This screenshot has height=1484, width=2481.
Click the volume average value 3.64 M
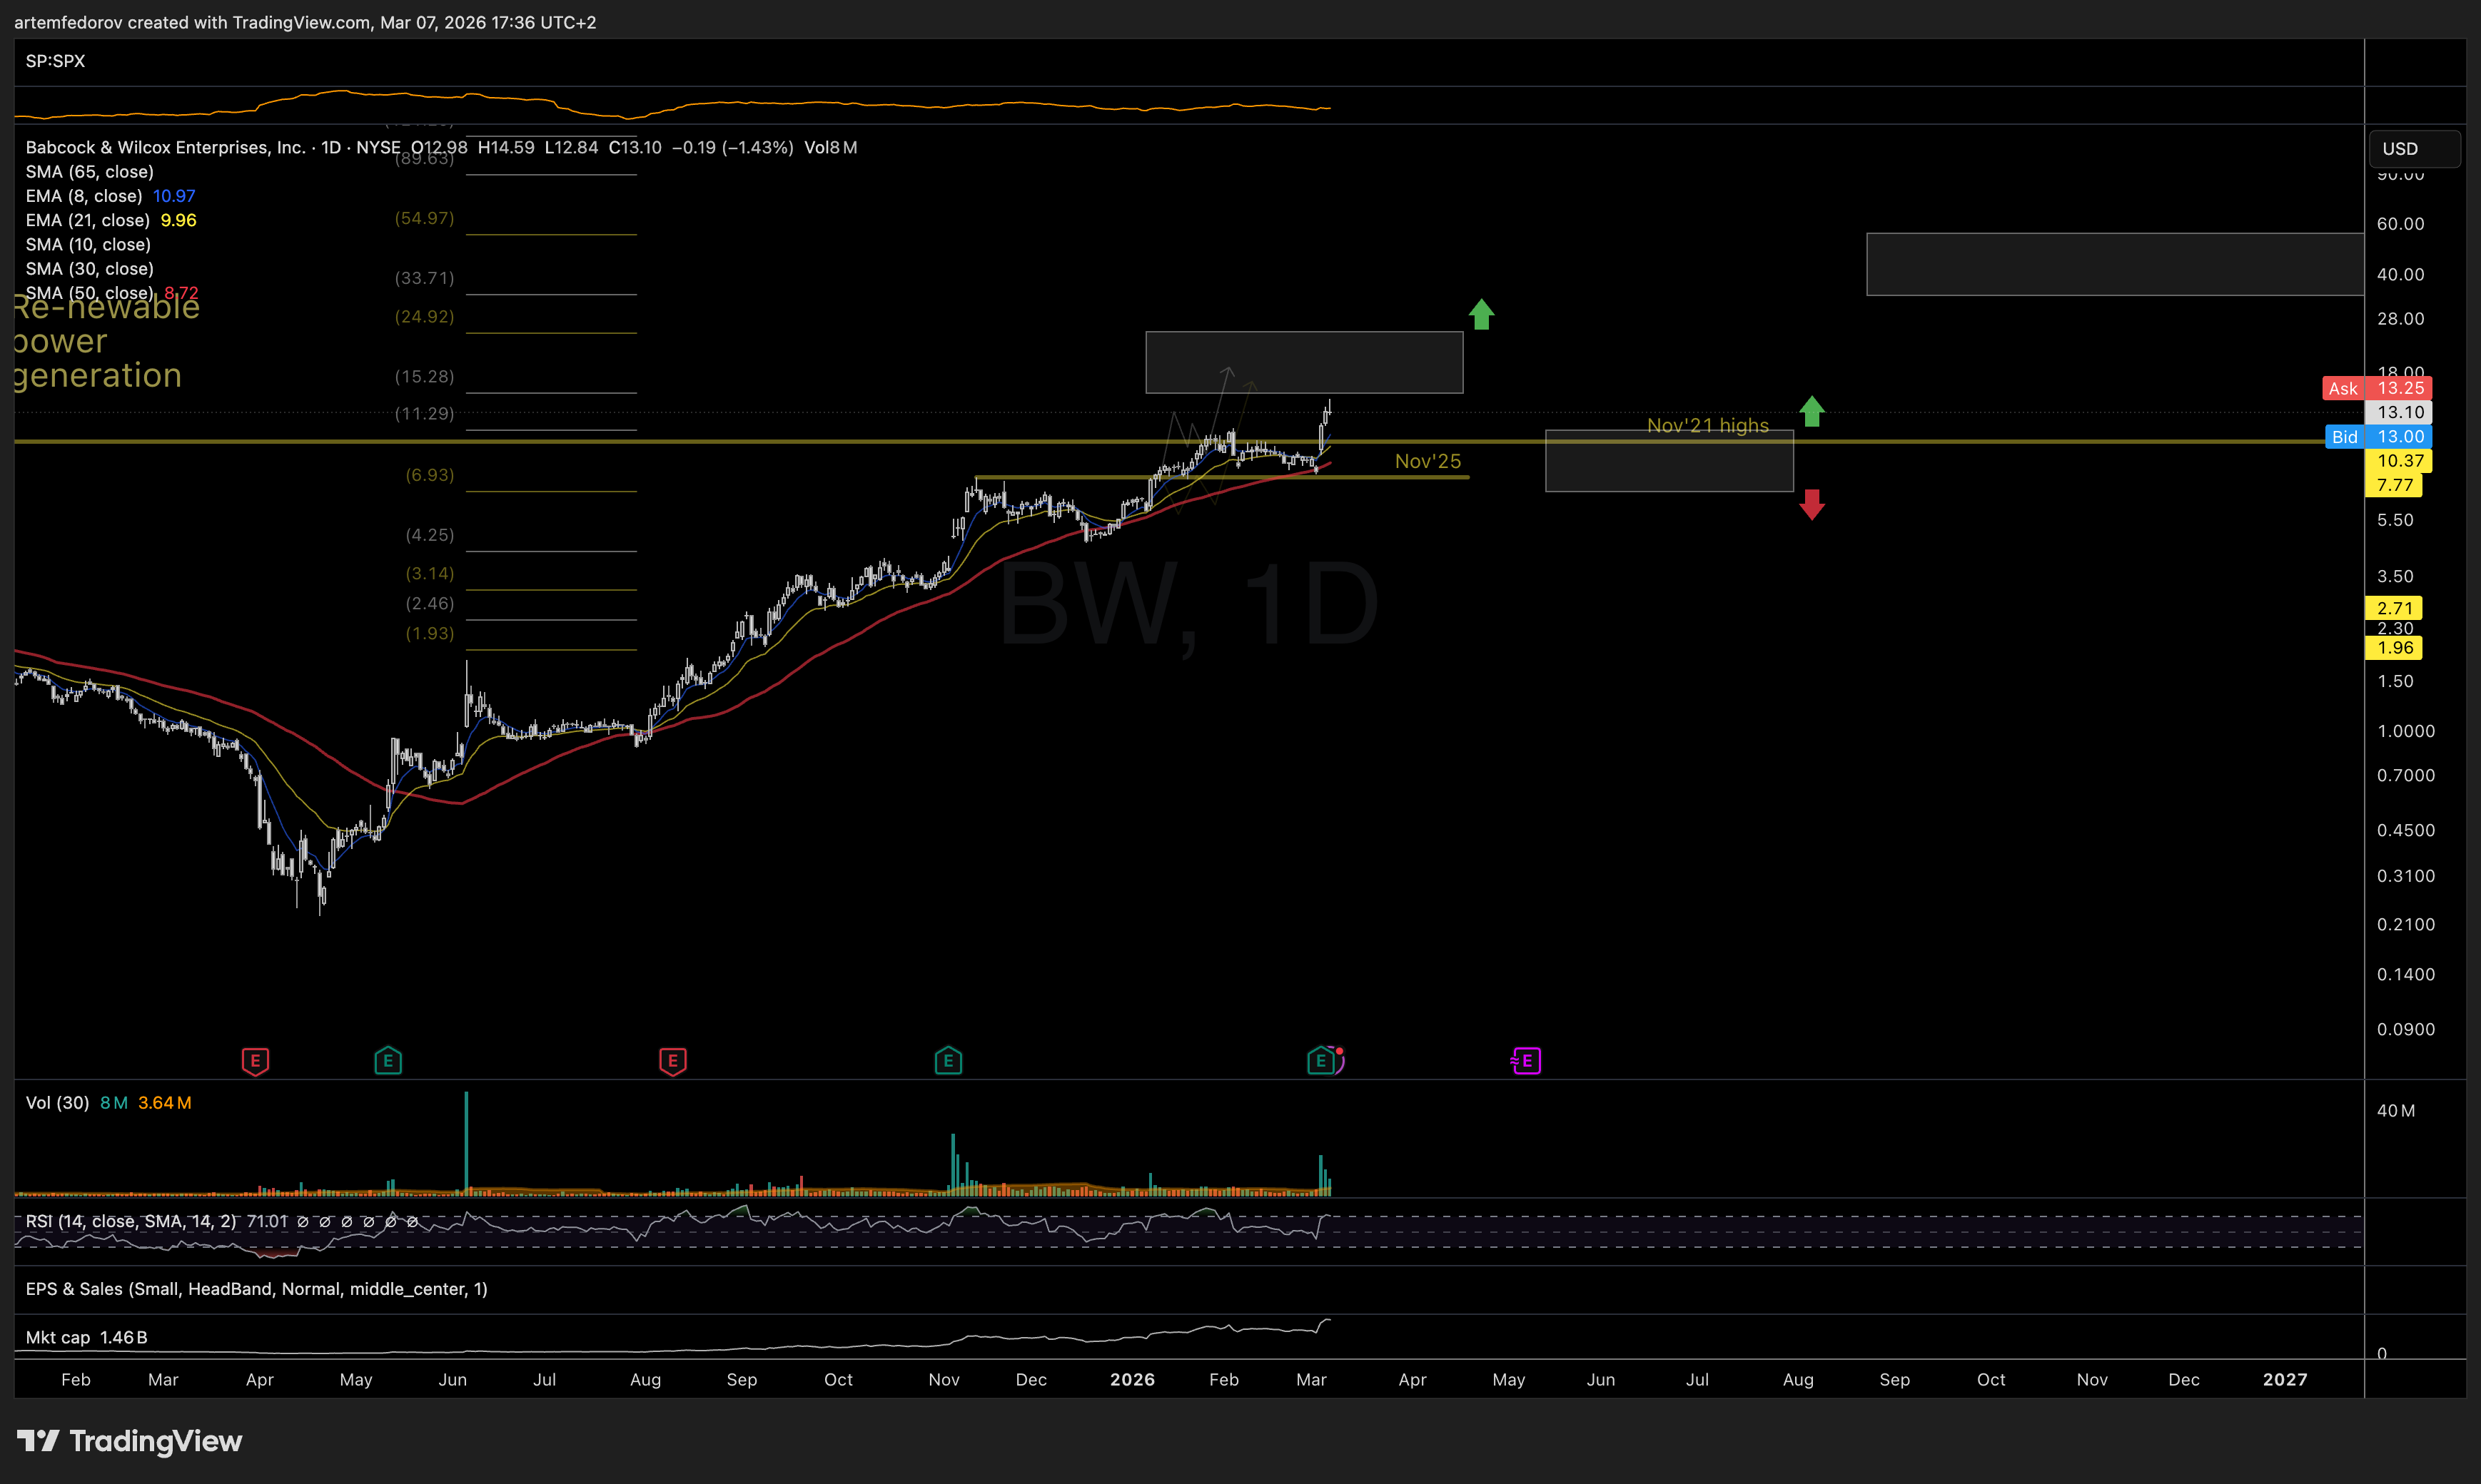[165, 1103]
